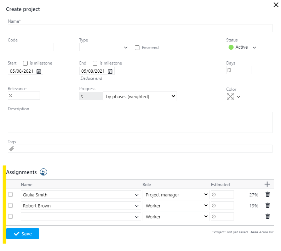Screen dimensions: 281x251
Task: Click the Deduce end link
Action: coord(91,78)
